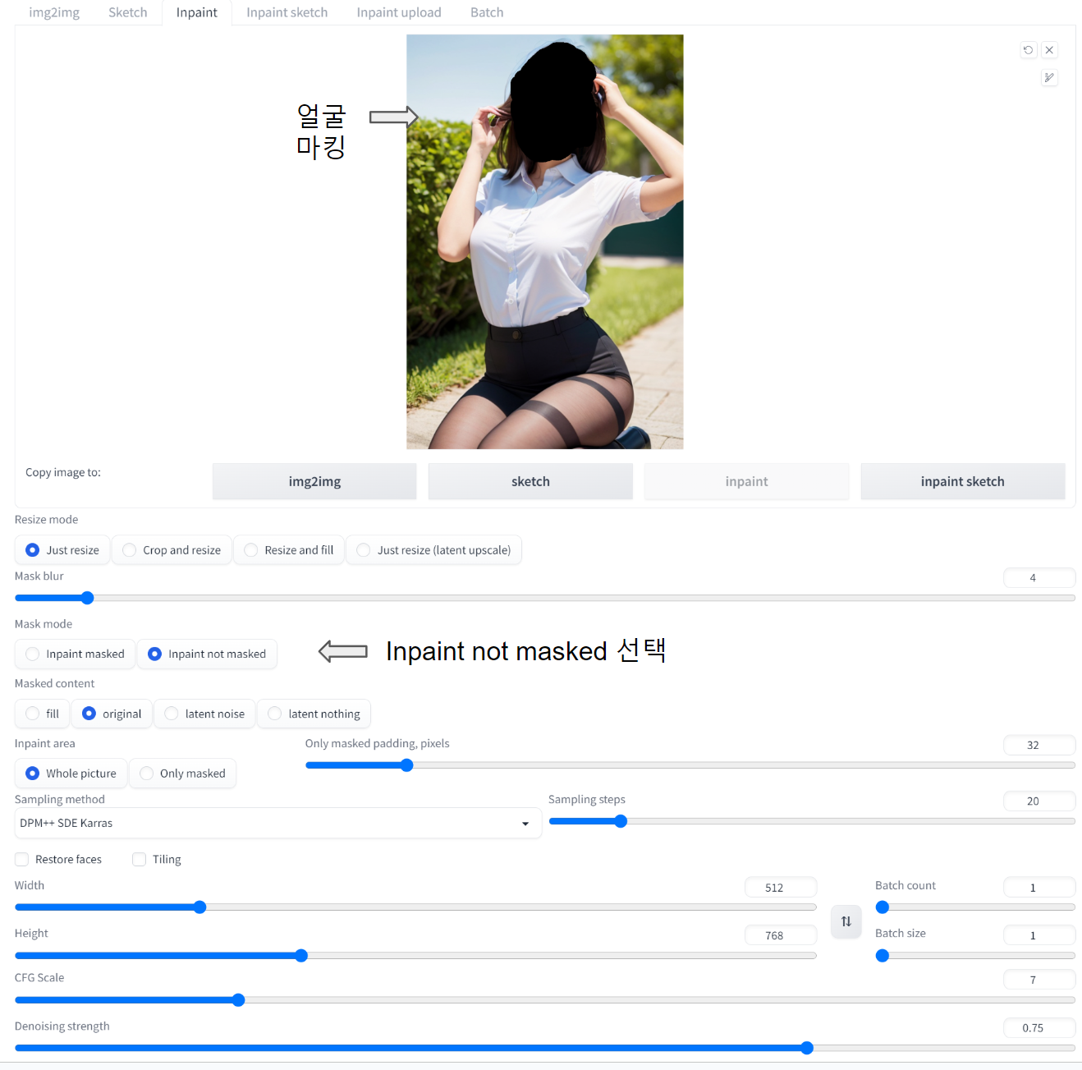
Task: Select Resize and fill mode
Action: tap(289, 550)
